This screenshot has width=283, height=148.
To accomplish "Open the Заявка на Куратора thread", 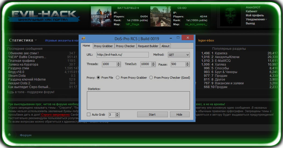I will coord(23,64).
